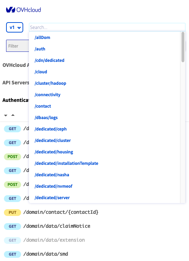The image size is (189, 261).
Task: Click the PUT method badge
Action: 13,212
